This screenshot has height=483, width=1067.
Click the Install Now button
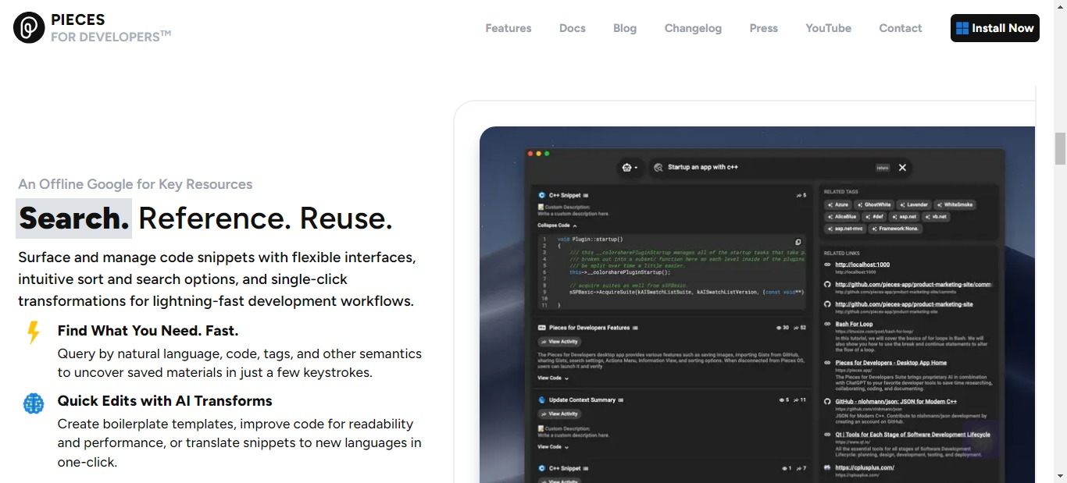coord(995,28)
